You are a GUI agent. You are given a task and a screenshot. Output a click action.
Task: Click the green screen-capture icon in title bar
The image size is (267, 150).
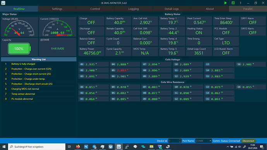click(x=233, y=3)
